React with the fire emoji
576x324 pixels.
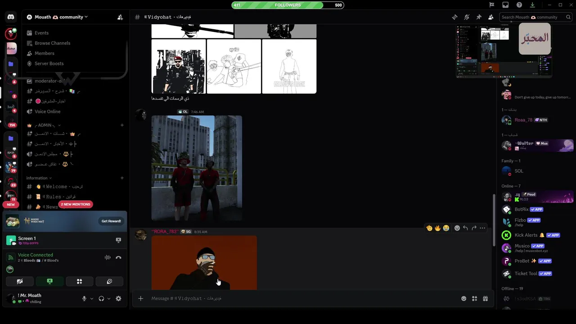click(x=437, y=228)
